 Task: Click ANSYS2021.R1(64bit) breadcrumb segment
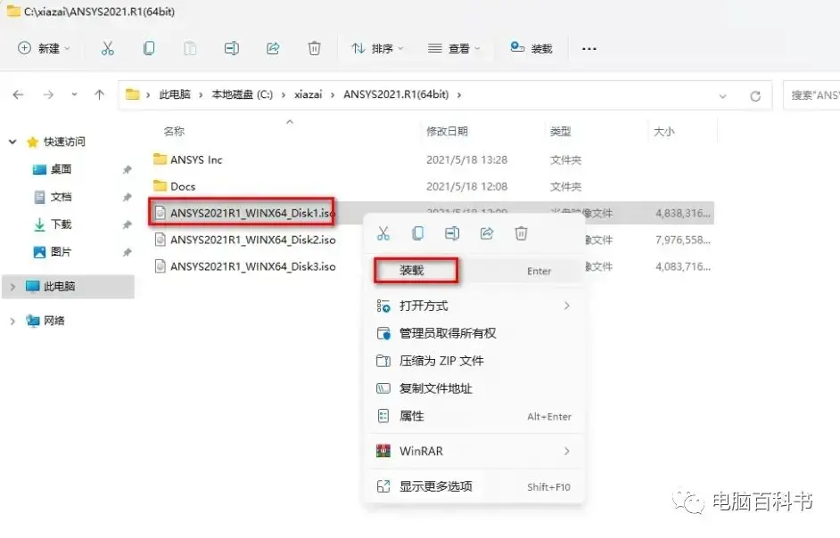tap(396, 94)
